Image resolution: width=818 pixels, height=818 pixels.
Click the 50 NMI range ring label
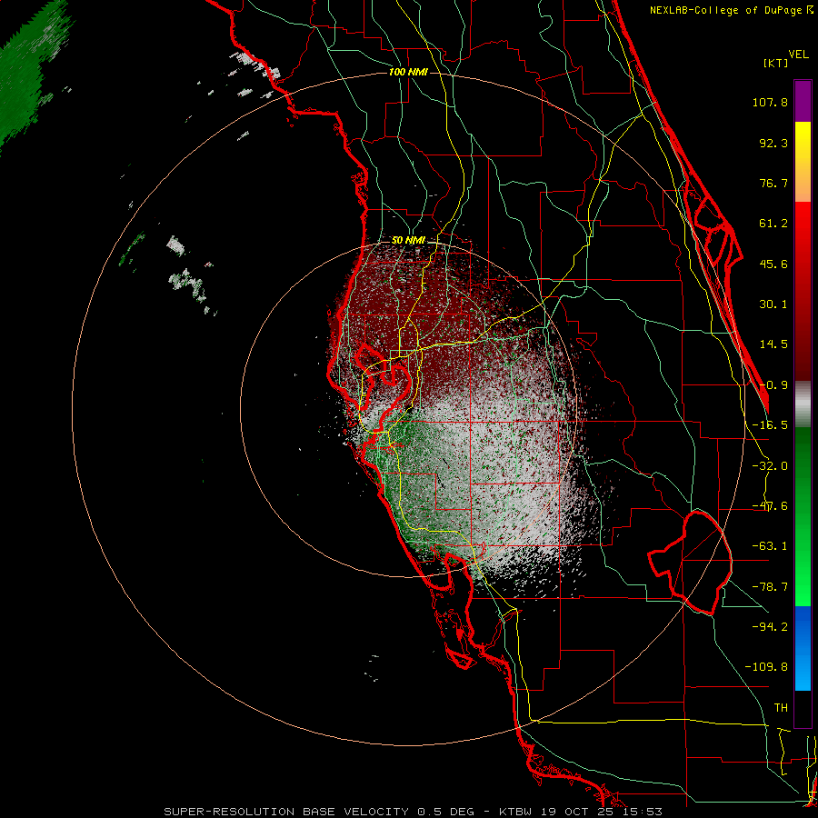coord(408,241)
